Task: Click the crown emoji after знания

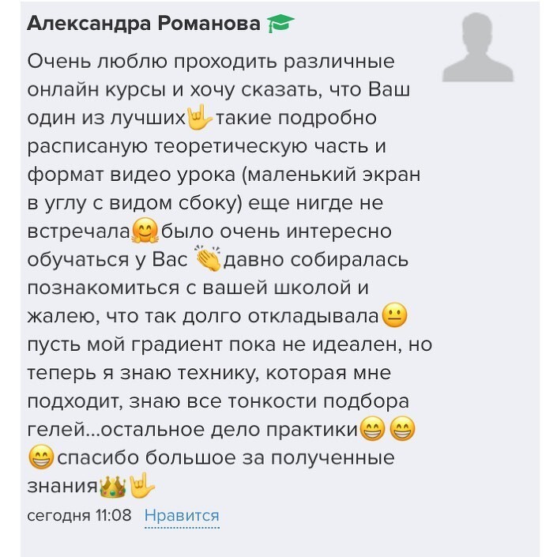Action: click(114, 486)
